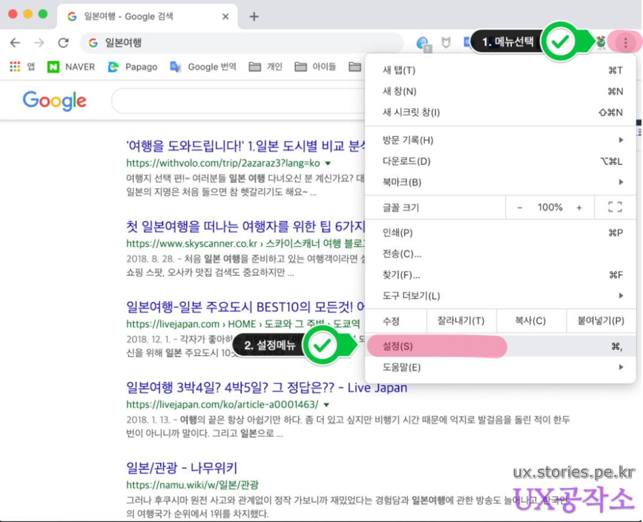Image resolution: width=643 pixels, height=522 pixels.
Task: Open the 개인 bookmarks folder
Action: tap(266, 67)
